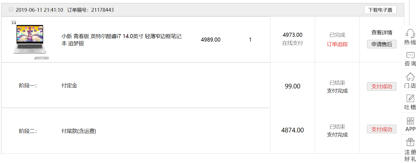Click the 注册好礼 sidebar label
The height and width of the screenshot is (163, 416).
pos(410,156)
